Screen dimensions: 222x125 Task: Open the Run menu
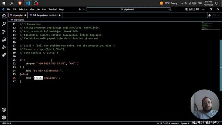tap(44, 9)
